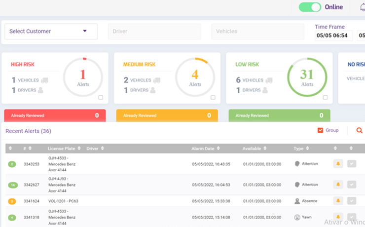
Task: Click bell icon for alert 3342627
Action: pos(338,185)
